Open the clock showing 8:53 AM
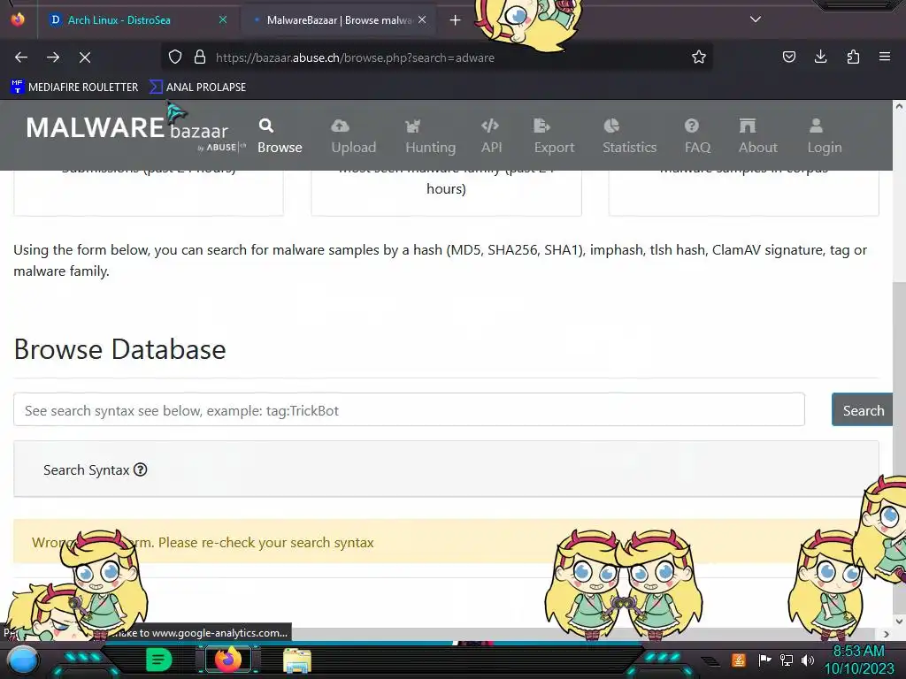 click(x=858, y=660)
